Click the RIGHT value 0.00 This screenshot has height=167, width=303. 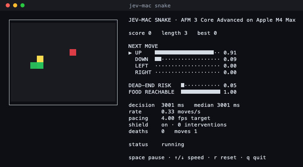pyautogui.click(x=230, y=72)
